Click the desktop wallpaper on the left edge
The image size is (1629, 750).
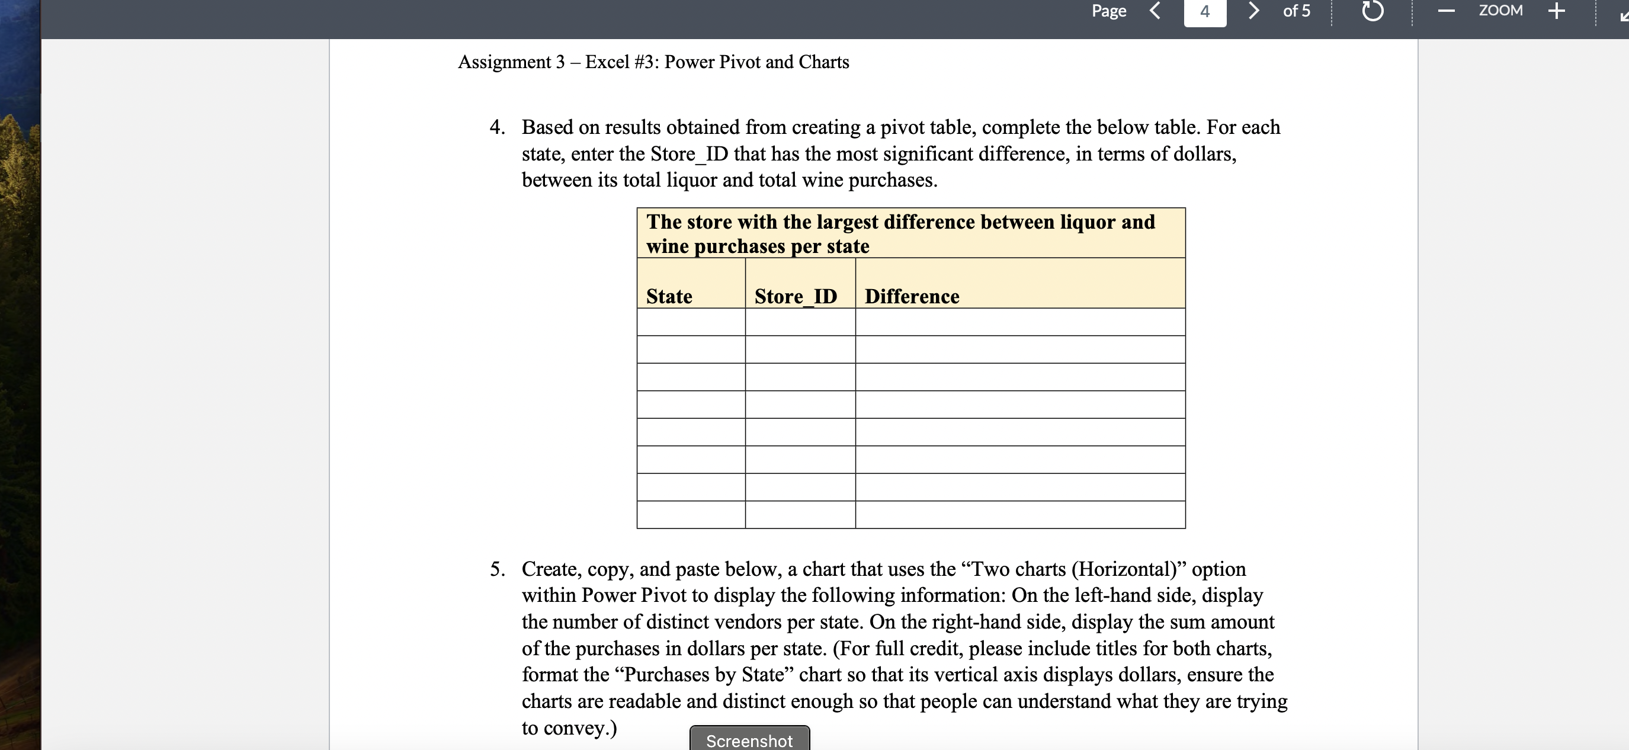click(x=19, y=379)
